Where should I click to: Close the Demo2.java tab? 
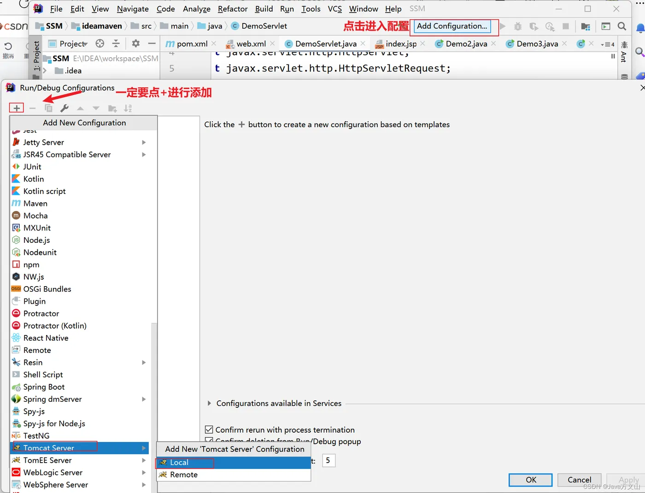pyautogui.click(x=494, y=43)
